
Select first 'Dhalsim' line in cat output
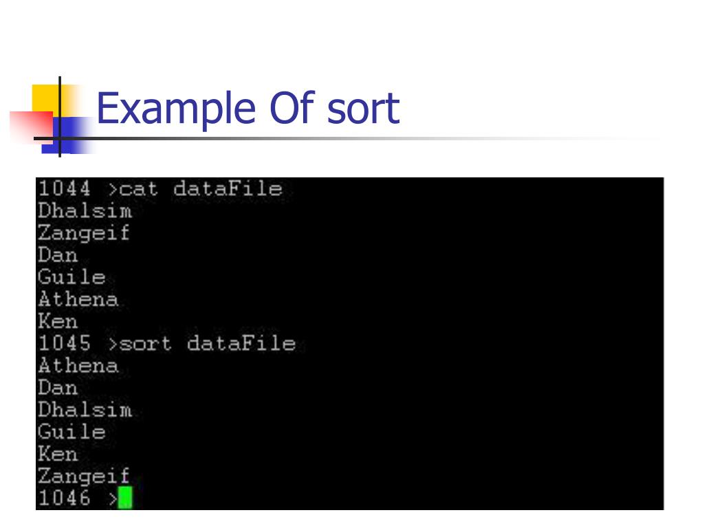tap(85, 210)
